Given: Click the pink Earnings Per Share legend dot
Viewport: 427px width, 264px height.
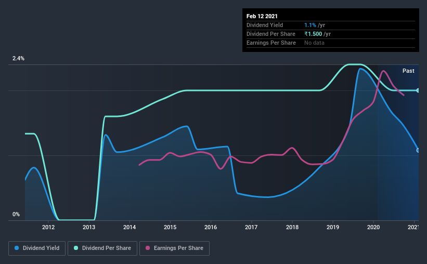Looking at the screenshot, I should 148,248.
